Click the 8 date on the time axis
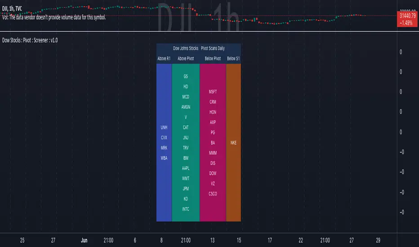The height and width of the screenshot is (247, 419). pos(161,240)
